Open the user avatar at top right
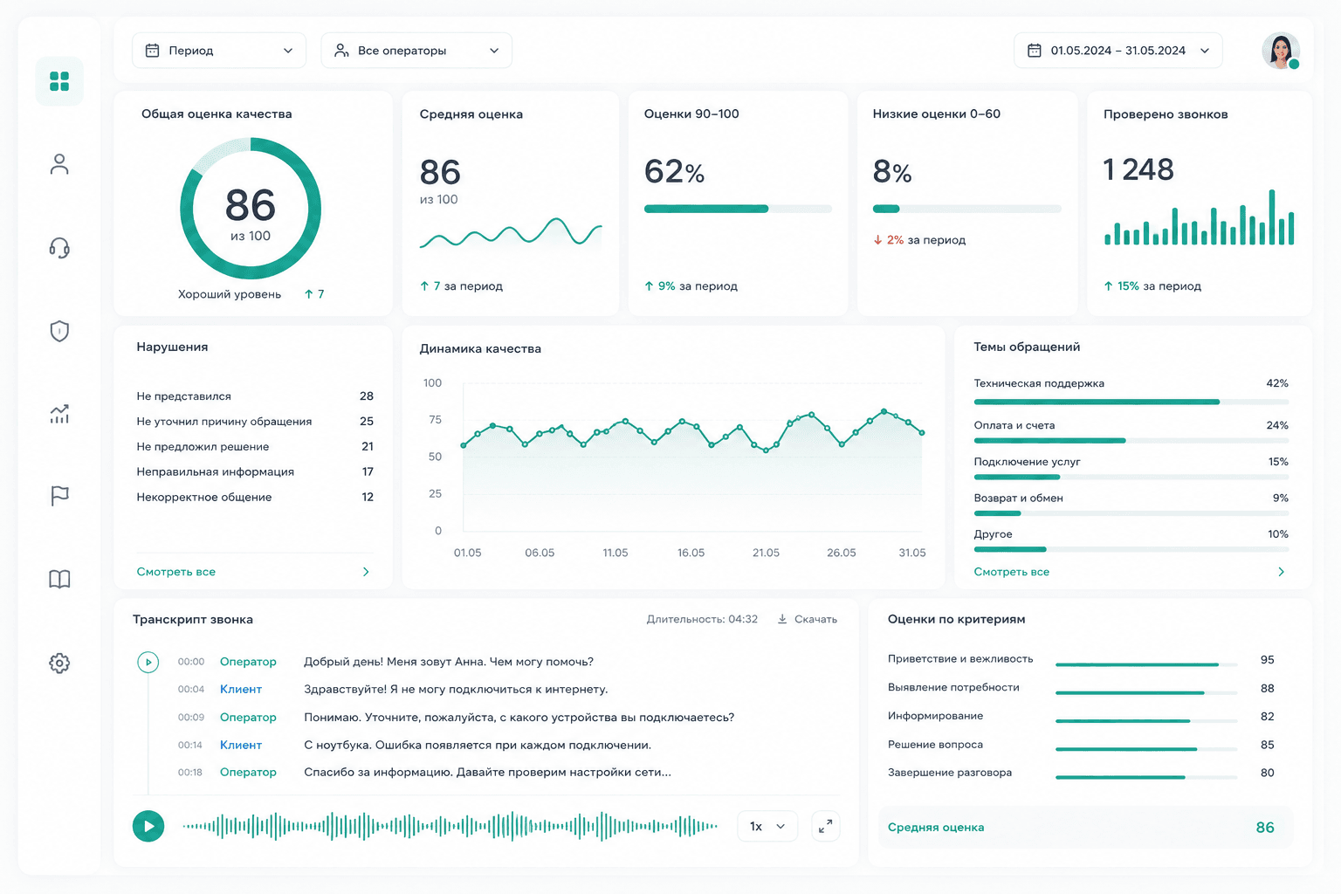1341x894 pixels. [1281, 51]
